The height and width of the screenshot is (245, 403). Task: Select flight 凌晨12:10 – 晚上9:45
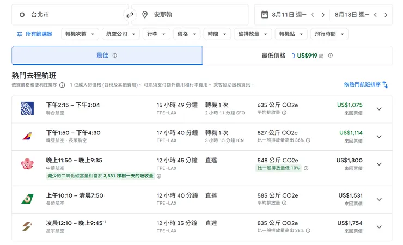202,227
